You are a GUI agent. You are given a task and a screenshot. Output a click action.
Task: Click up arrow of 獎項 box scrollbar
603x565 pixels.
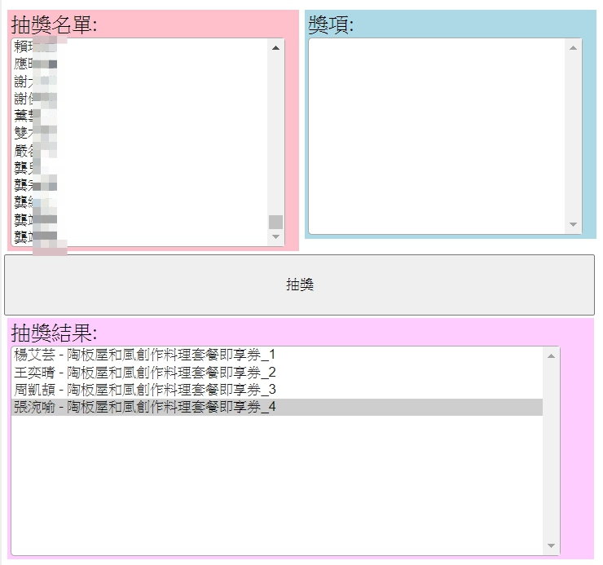(x=573, y=47)
